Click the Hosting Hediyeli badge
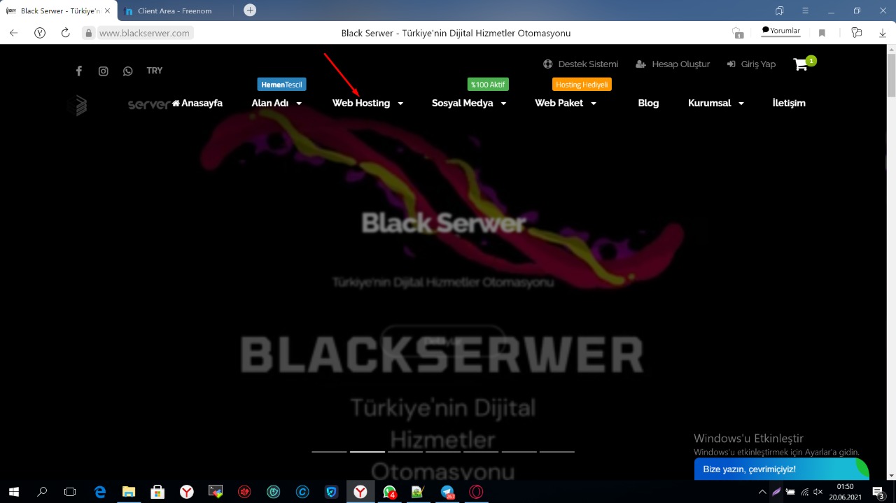896x503 pixels. (582, 85)
